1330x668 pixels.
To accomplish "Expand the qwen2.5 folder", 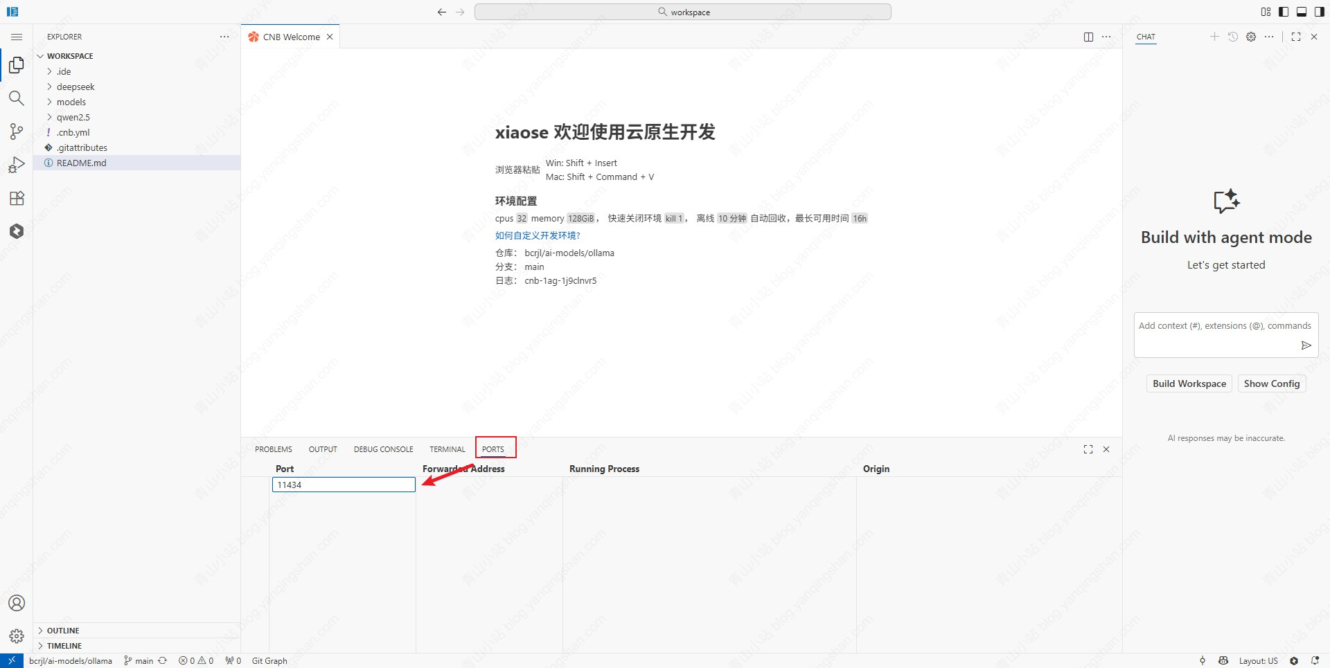I will pos(73,117).
